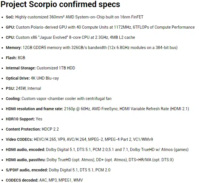This screenshot has height=183, width=199.
Task: Click the Memory label
Action: (14, 48)
